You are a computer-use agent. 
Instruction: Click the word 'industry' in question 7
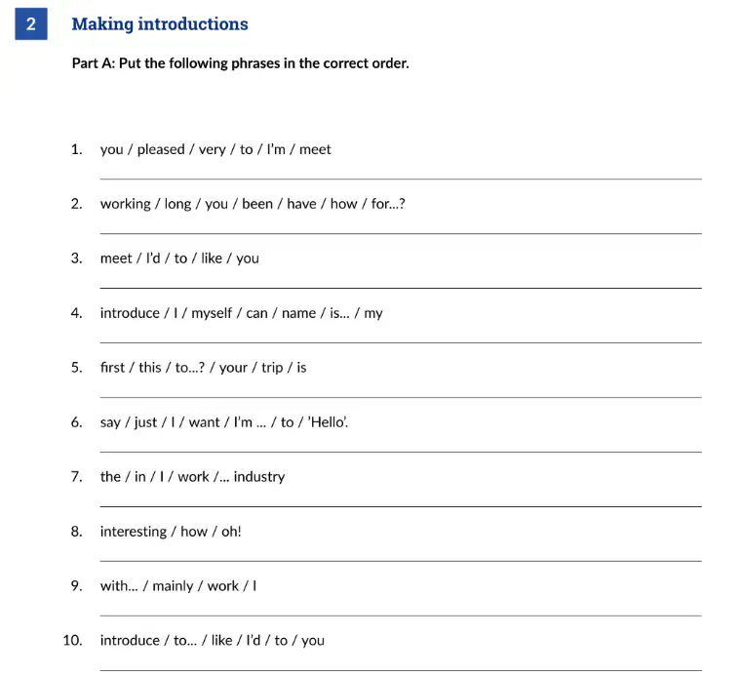coord(259,477)
